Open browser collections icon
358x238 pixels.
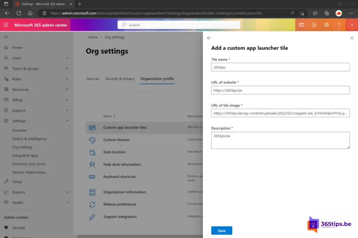pos(327,13)
